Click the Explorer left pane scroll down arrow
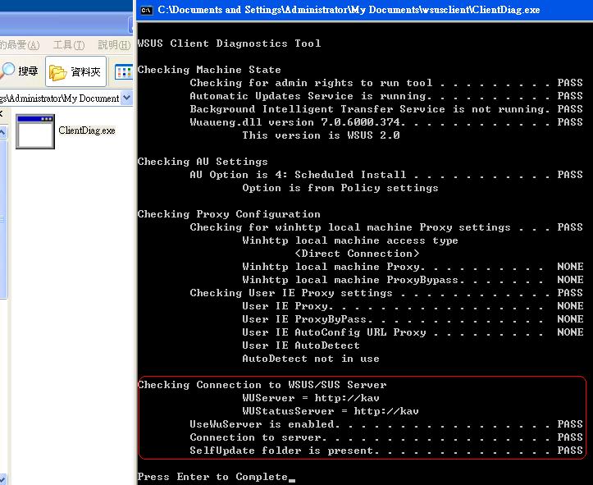 click(x=2, y=478)
